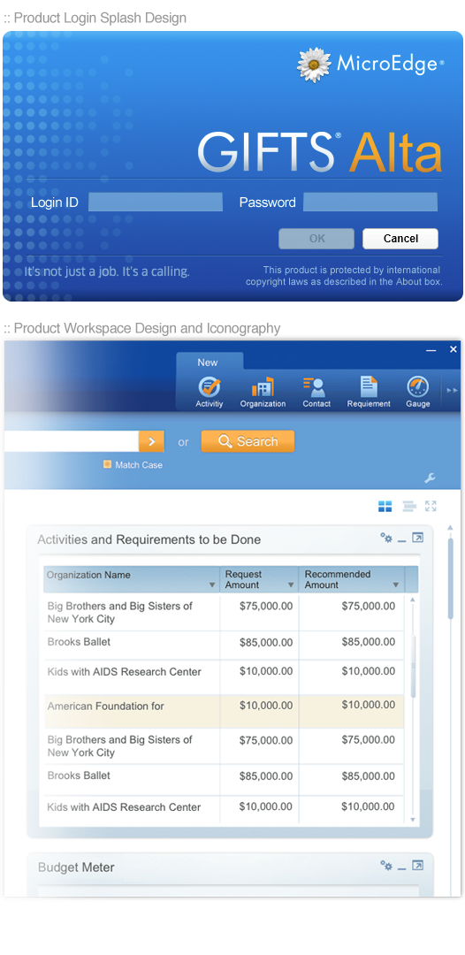
Task: Add a new Contact
Action: 314,386
